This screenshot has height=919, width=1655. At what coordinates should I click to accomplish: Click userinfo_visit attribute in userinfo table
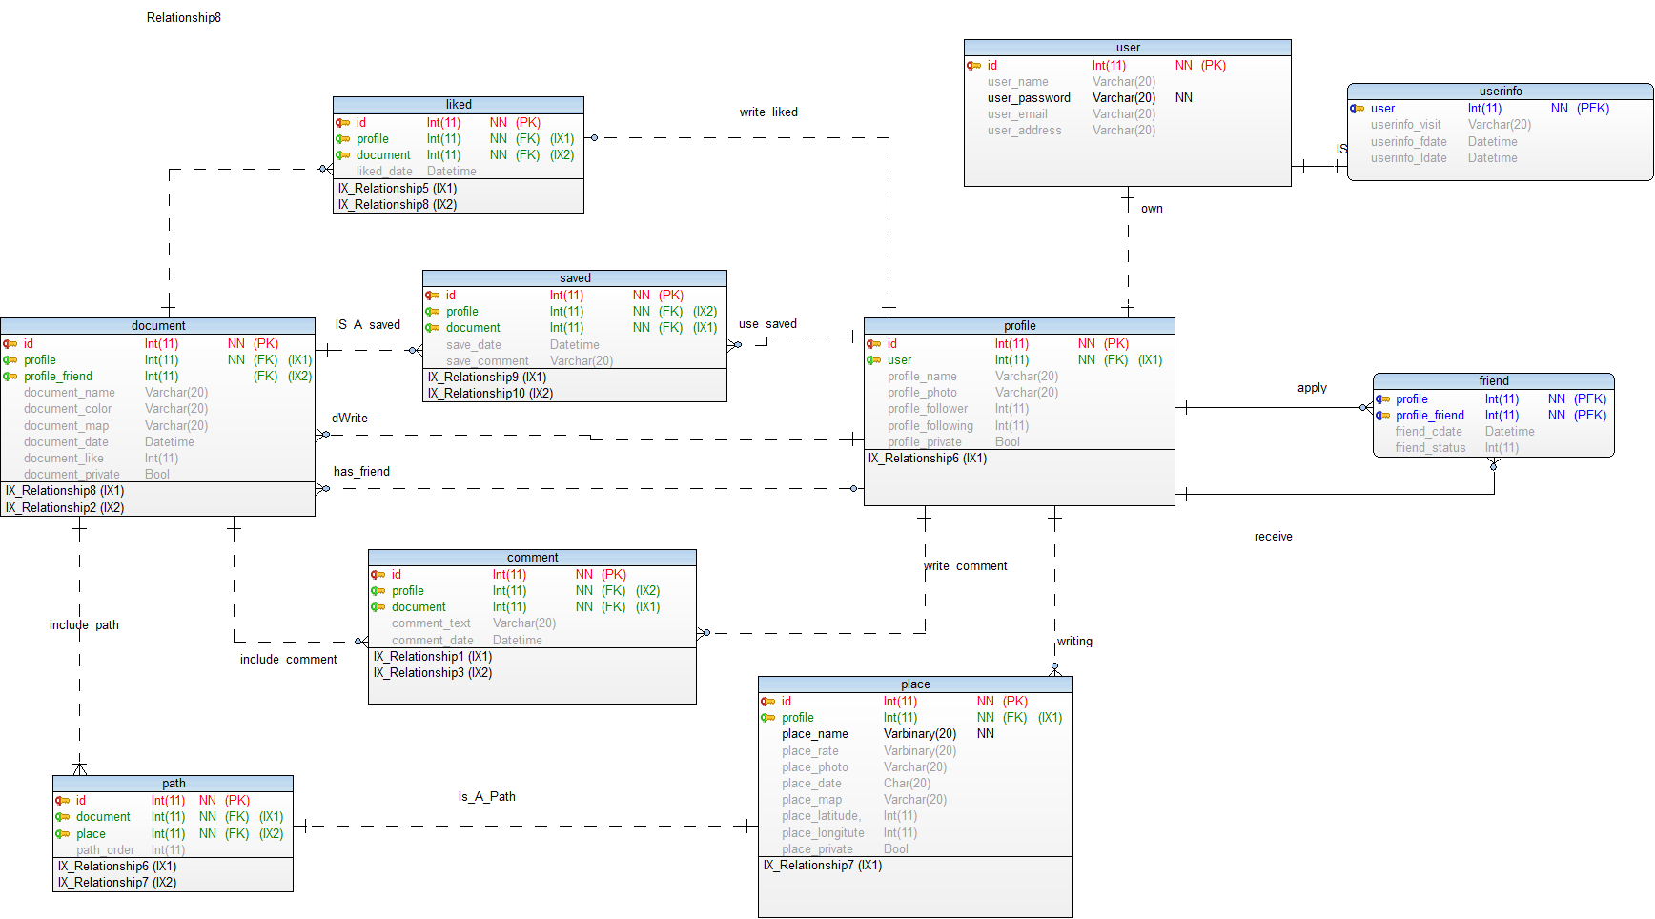(x=1406, y=125)
